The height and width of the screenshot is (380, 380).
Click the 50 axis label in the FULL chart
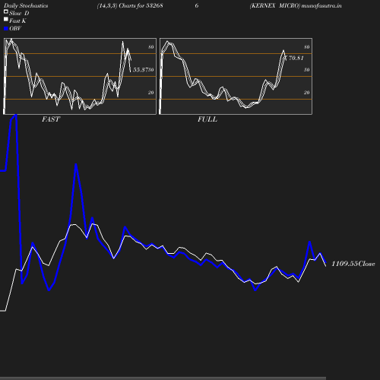[x=307, y=70]
